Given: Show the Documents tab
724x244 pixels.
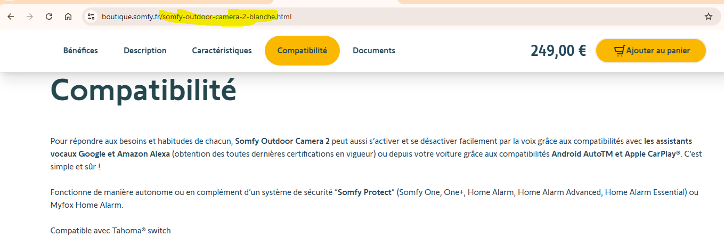Looking at the screenshot, I should 374,51.
